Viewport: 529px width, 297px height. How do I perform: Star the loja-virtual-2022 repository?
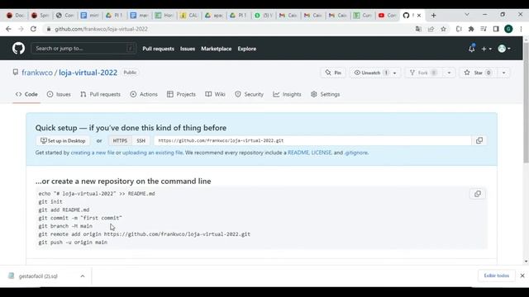click(x=477, y=73)
